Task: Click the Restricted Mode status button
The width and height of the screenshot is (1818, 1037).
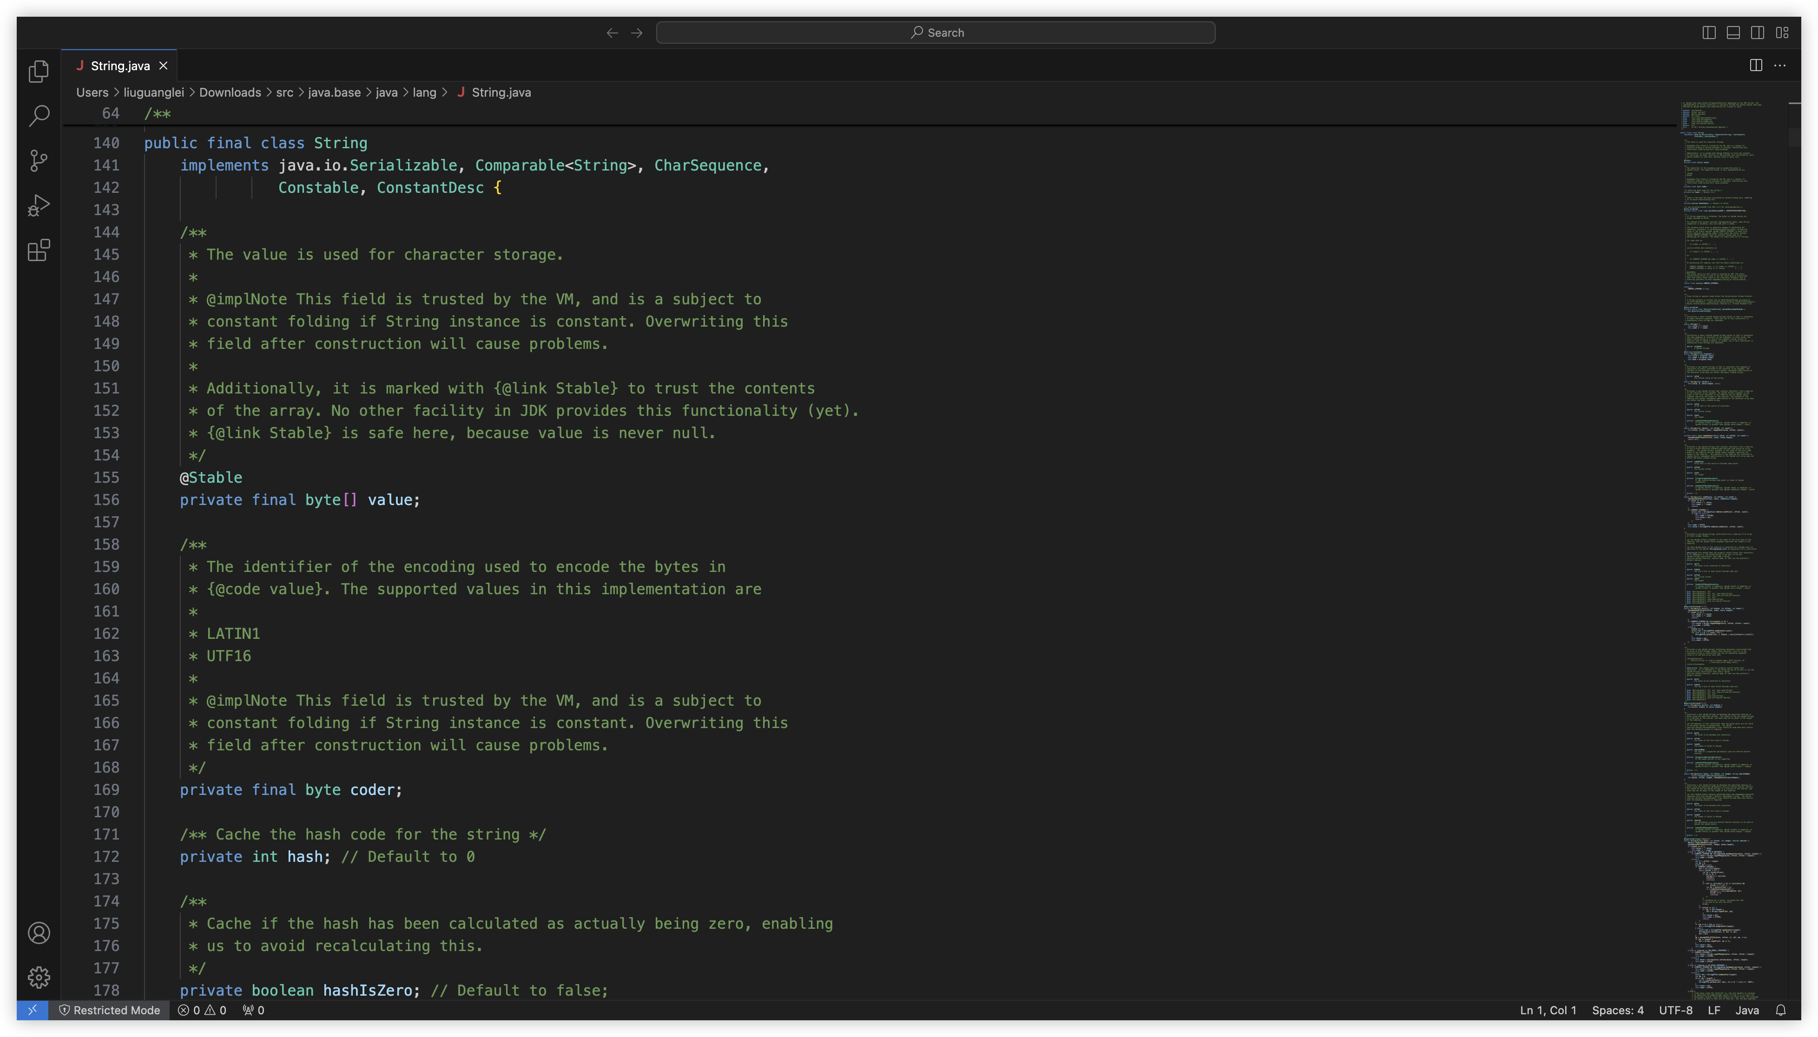Action: pos(110,1010)
